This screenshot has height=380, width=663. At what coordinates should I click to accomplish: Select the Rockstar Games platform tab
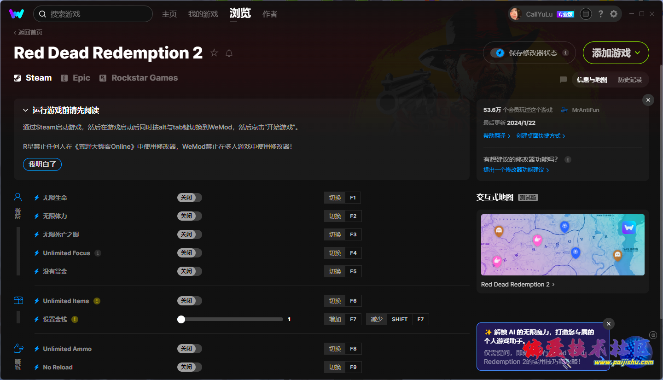tap(139, 78)
